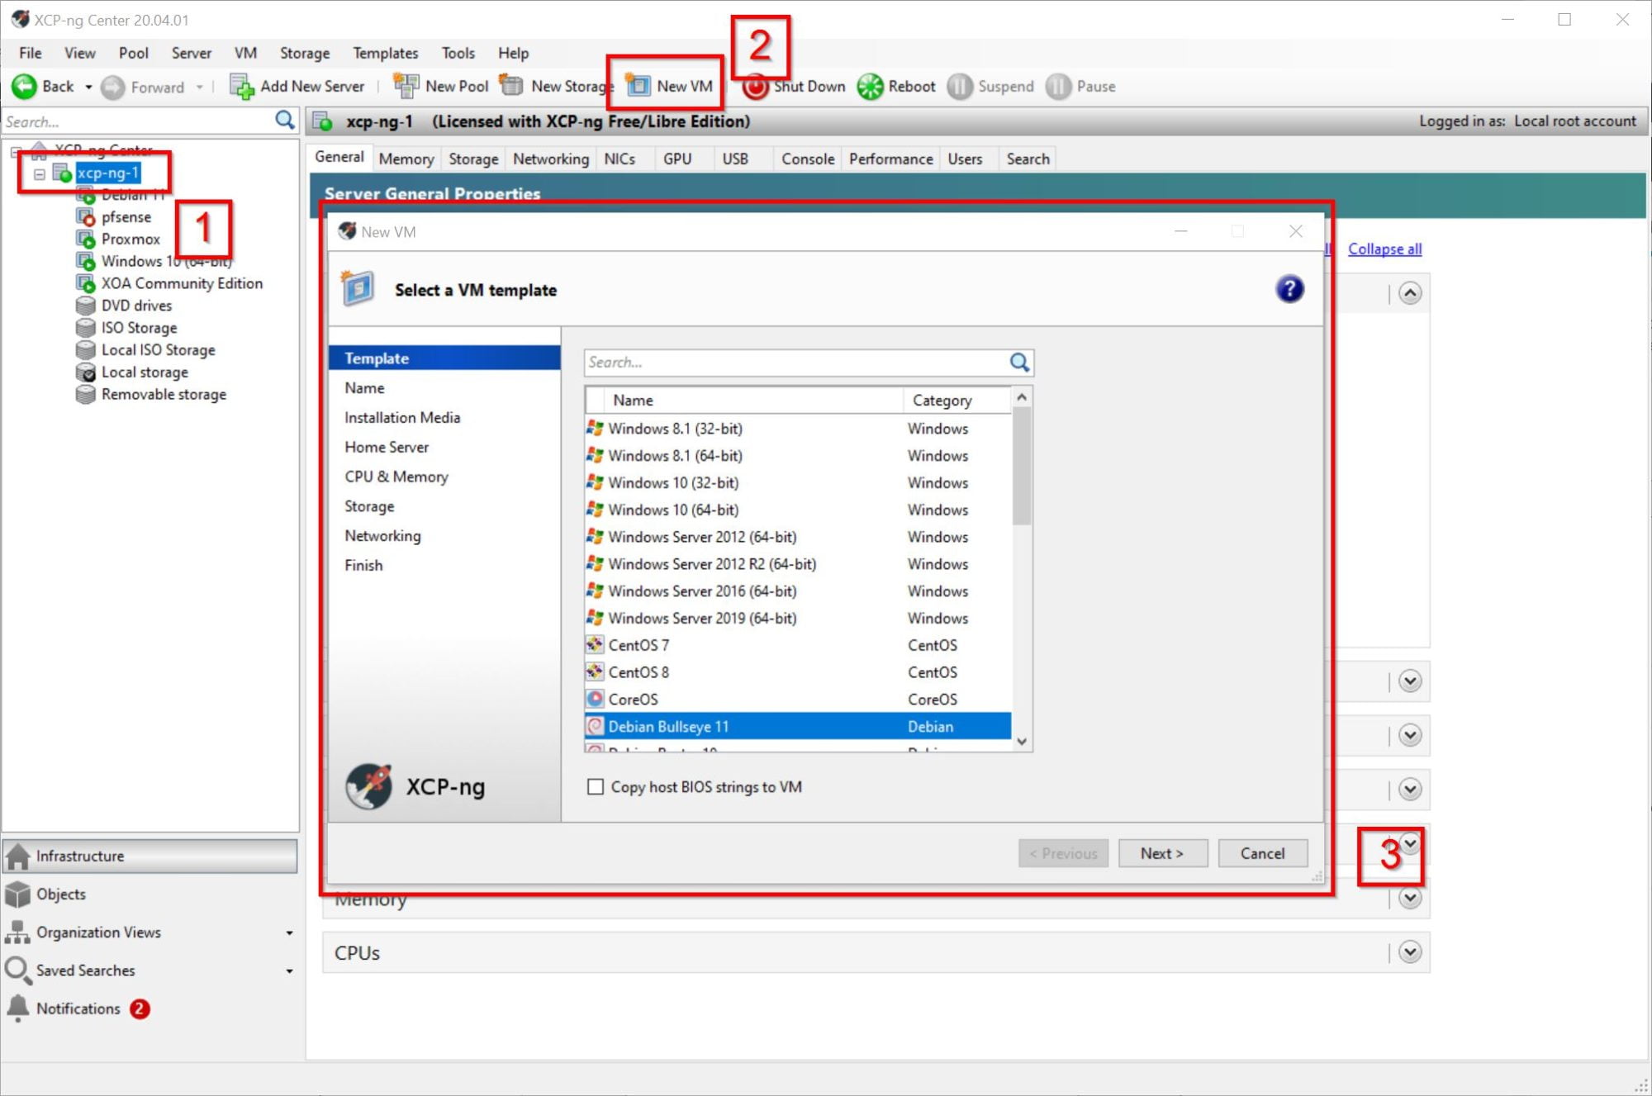Open the blue help question icon
Image resolution: width=1652 pixels, height=1096 pixels.
[x=1289, y=289]
